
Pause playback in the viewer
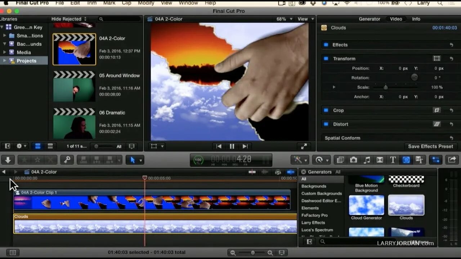coord(232,146)
